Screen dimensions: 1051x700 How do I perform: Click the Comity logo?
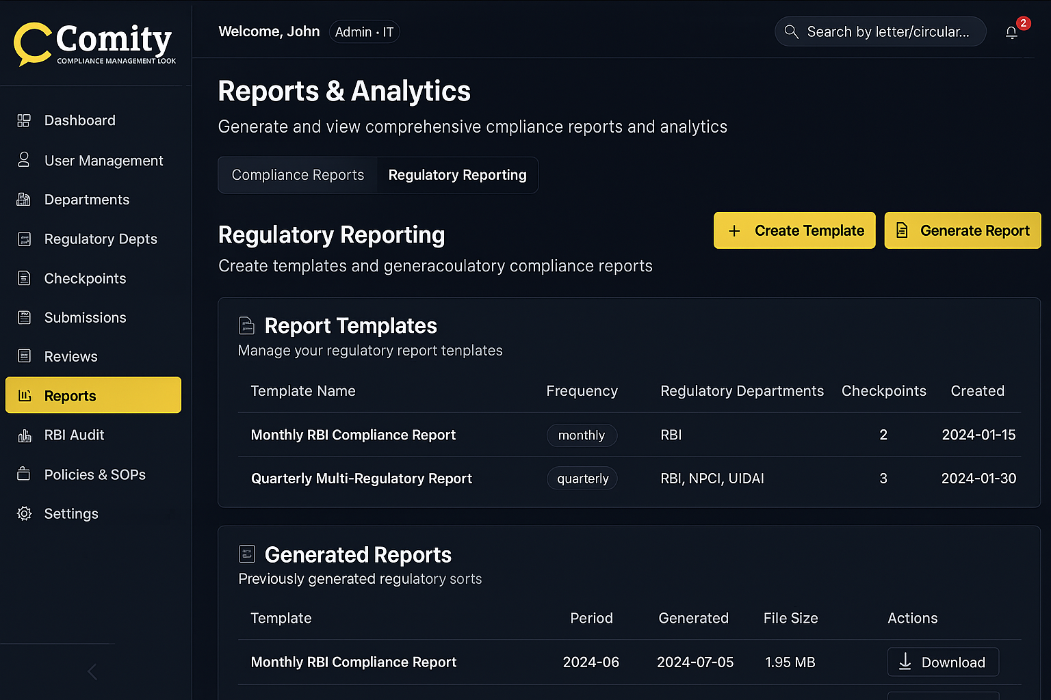click(x=94, y=44)
